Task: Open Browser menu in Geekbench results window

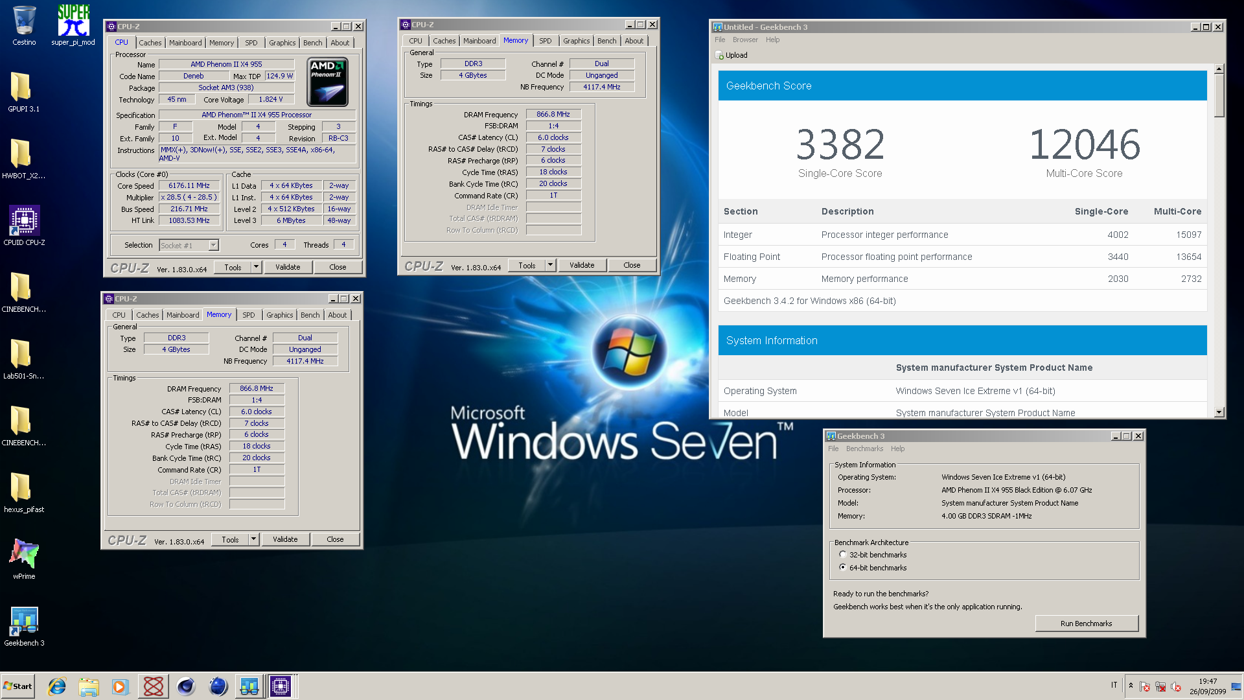Action: coord(745,40)
